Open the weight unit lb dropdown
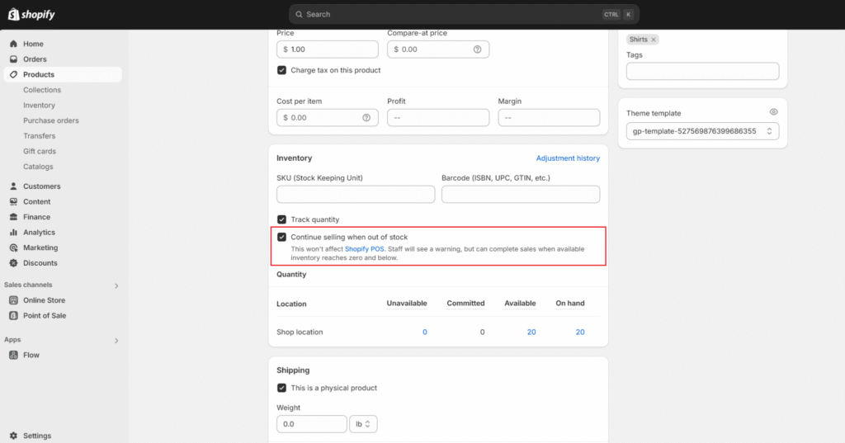This screenshot has height=443, width=845. point(363,424)
